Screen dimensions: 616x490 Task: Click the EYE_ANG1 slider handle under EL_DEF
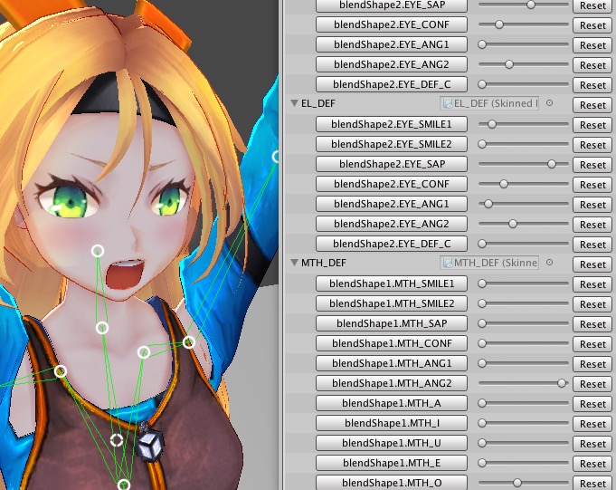[488, 204]
